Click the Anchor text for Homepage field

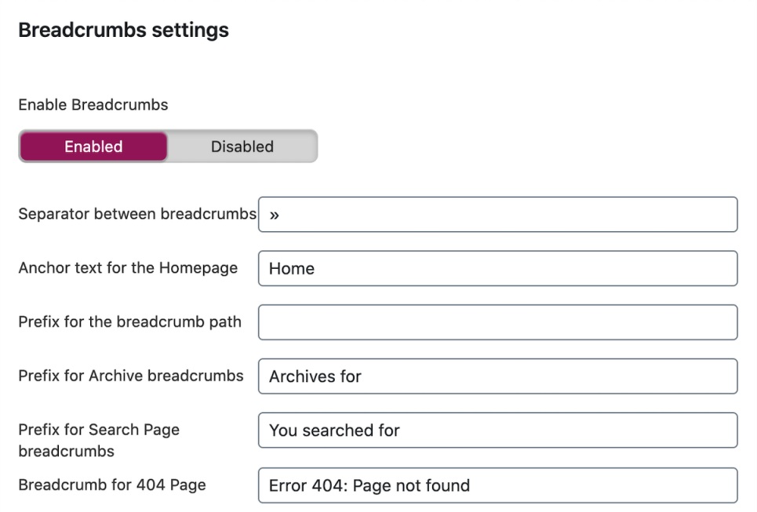(498, 268)
